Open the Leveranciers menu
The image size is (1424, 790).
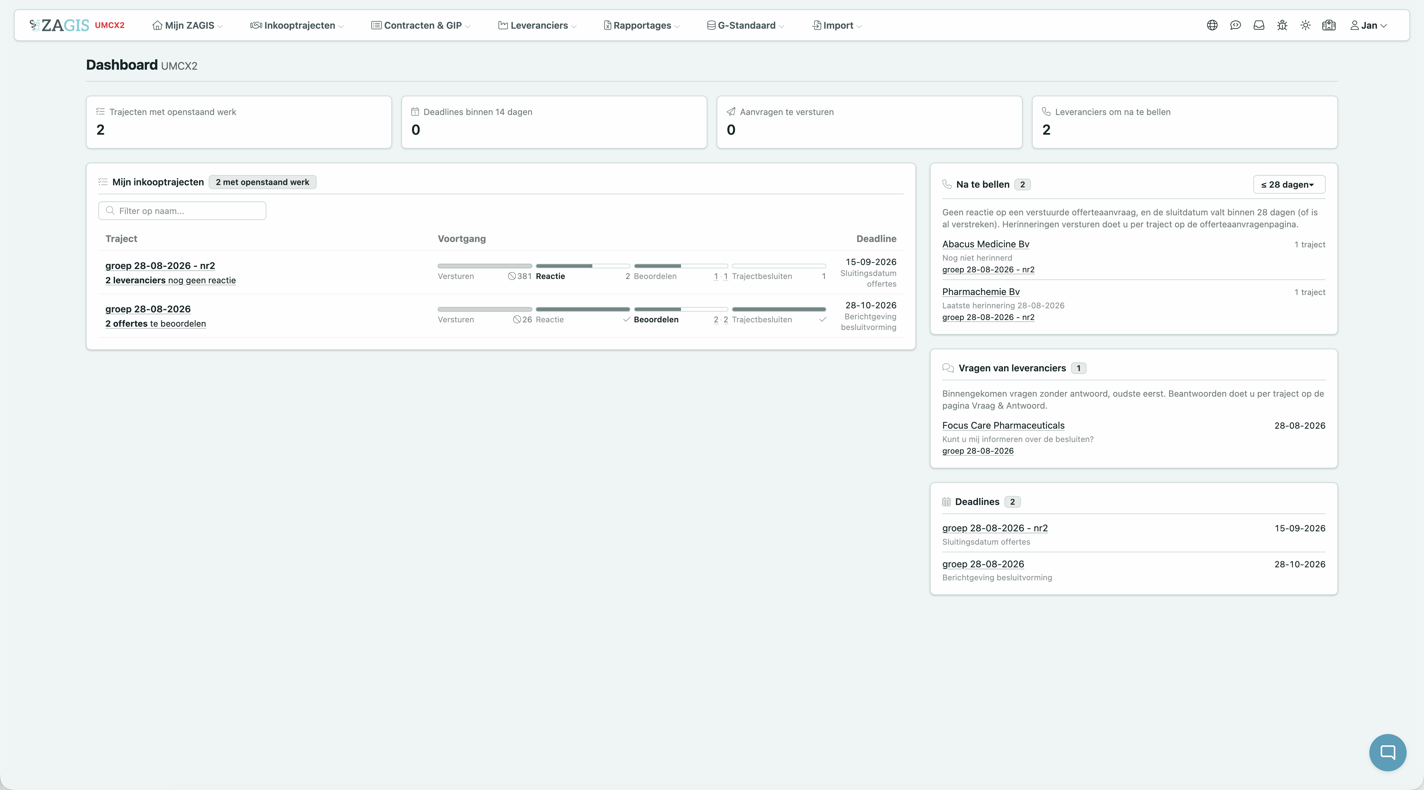coord(537,25)
